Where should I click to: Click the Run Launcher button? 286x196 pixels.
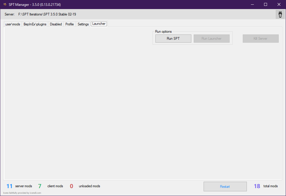[x=212, y=39]
